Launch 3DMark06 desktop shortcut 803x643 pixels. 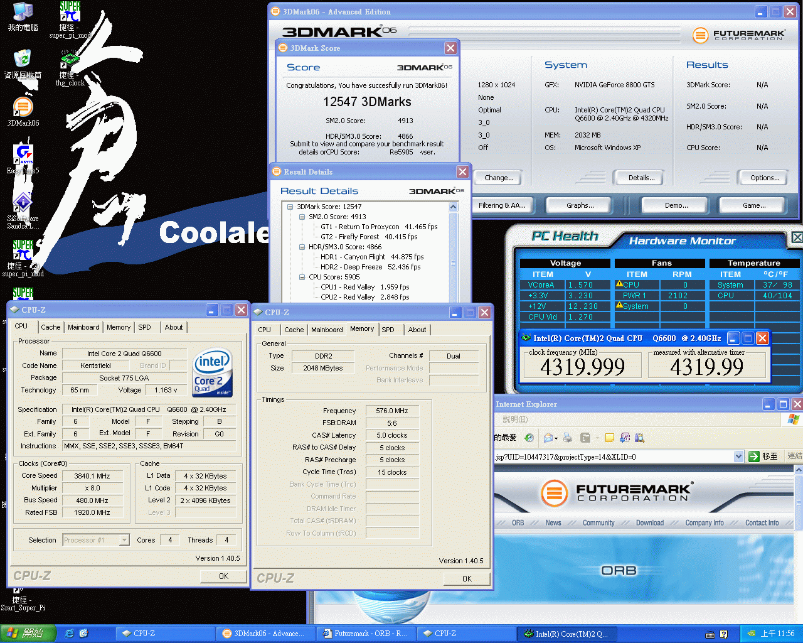coord(23,112)
